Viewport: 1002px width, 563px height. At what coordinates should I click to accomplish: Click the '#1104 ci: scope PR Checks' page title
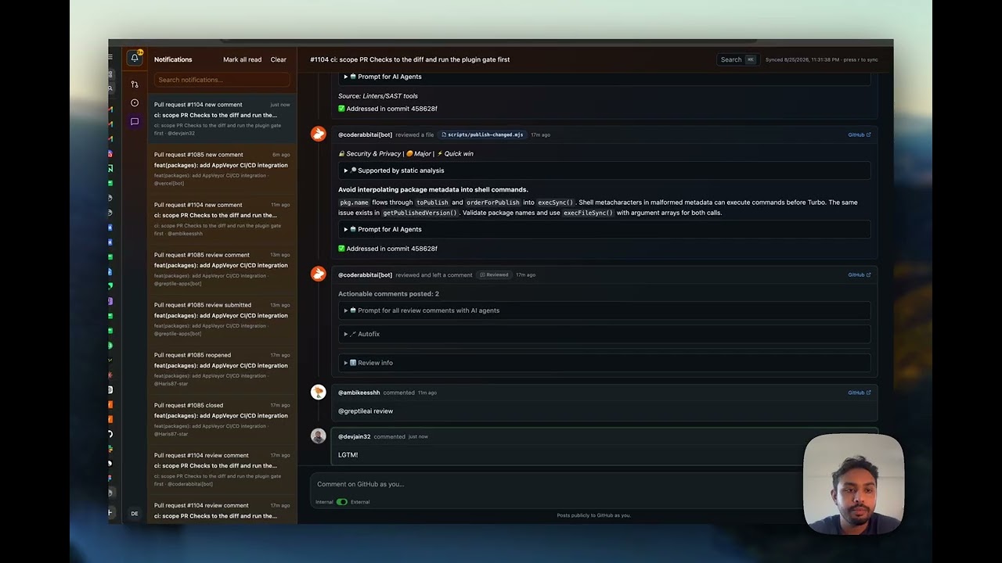tap(409, 59)
